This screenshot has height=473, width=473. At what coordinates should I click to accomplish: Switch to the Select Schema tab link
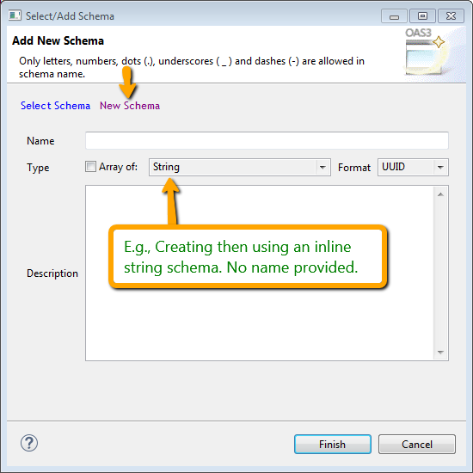coord(55,106)
